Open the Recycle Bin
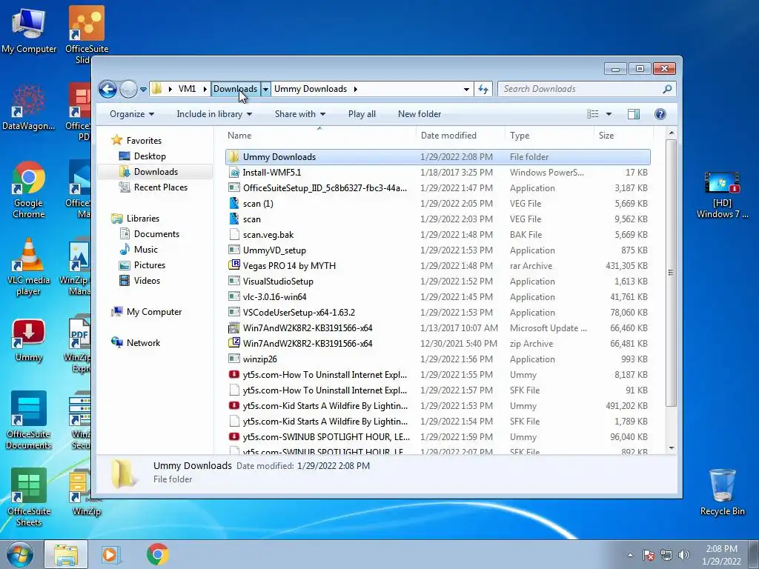This screenshot has height=569, width=759. pyautogui.click(x=722, y=492)
